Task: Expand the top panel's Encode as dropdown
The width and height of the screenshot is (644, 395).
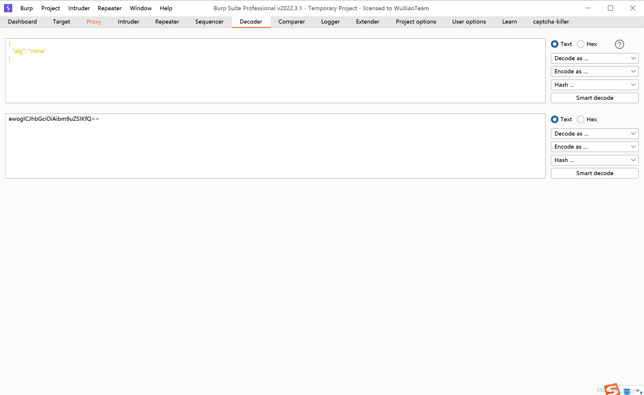Action: click(x=594, y=71)
